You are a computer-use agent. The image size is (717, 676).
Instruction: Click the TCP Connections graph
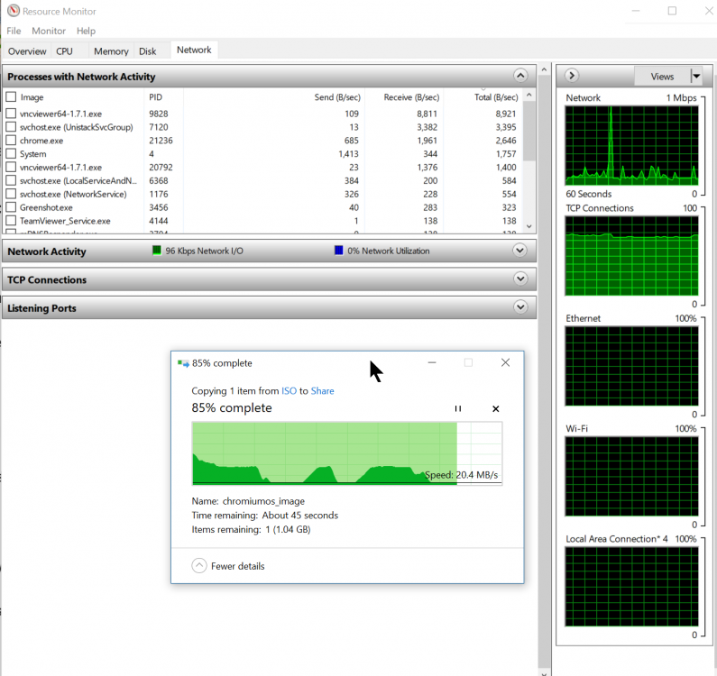(x=631, y=256)
